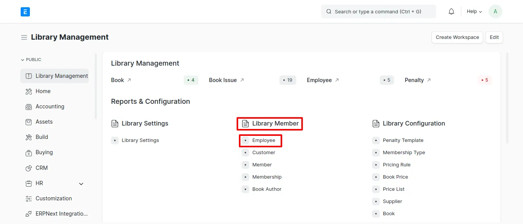Click the Accounting sidebar icon
Image resolution: width=523 pixels, height=224 pixels.
29,107
